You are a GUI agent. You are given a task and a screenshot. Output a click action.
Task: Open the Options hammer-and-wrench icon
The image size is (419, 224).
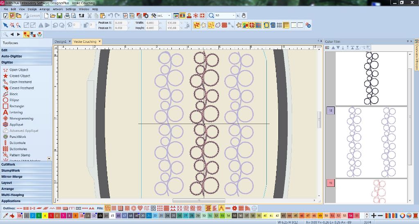point(154,16)
